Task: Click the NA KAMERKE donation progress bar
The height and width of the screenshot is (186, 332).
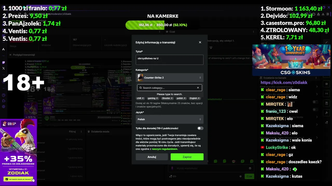Action: [x=163, y=25]
